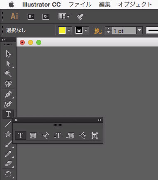Click the floating type panel grip handle

click(x=57, y=125)
